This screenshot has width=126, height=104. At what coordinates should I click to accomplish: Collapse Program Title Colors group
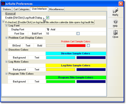click(7, 74)
